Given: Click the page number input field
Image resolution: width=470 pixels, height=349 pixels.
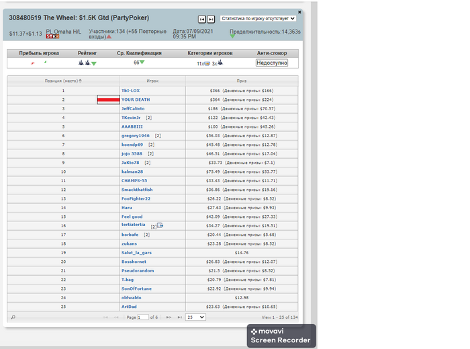Looking at the screenshot, I should (x=143, y=317).
